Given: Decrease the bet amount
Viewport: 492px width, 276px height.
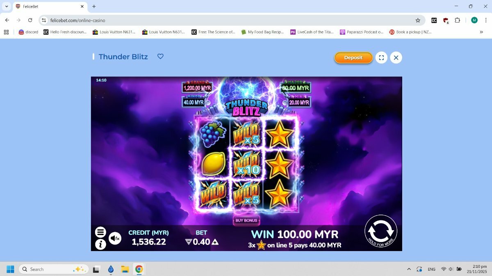Looking at the screenshot, I should click(x=189, y=242).
